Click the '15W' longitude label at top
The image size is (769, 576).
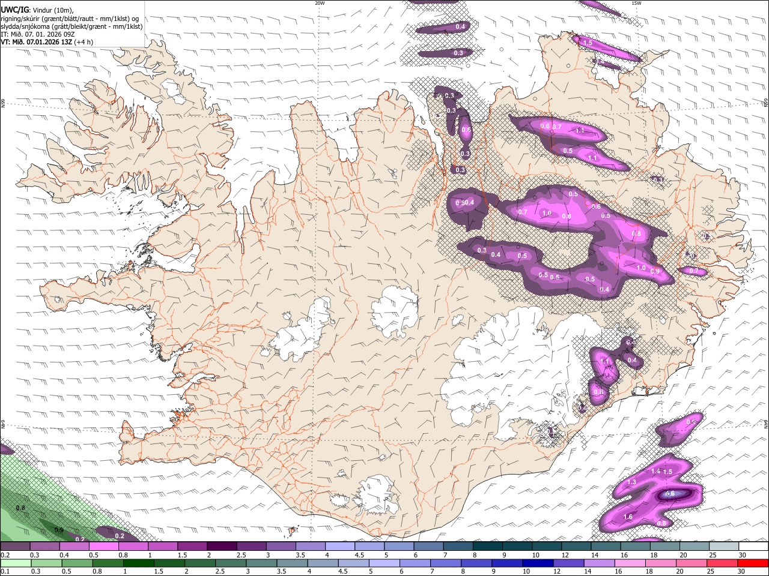636,3
